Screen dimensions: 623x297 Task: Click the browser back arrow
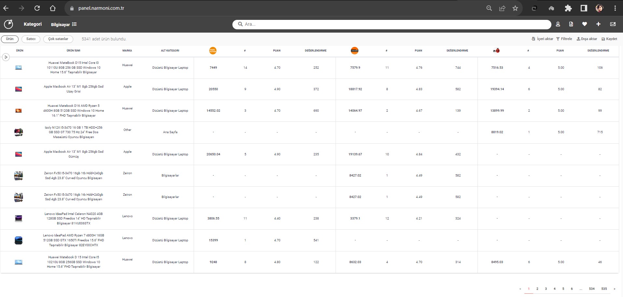[6, 8]
